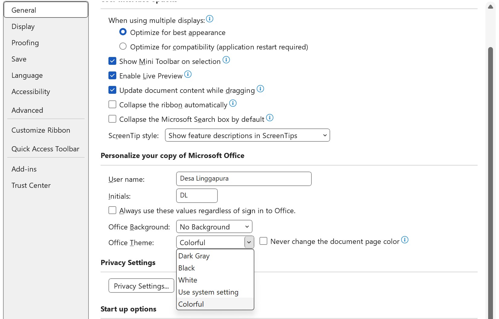Open info tip for update content while dragging
The width and height of the screenshot is (499, 319).
tap(260, 89)
